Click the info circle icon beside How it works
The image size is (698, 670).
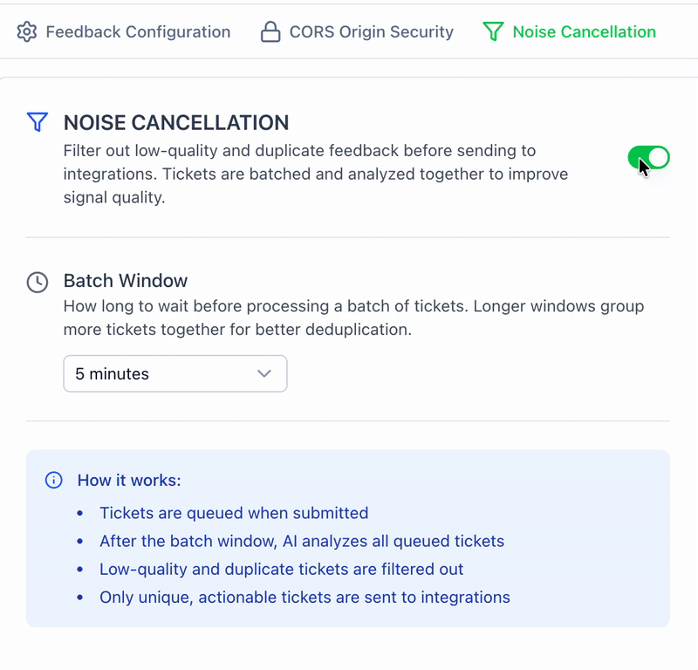coord(53,480)
